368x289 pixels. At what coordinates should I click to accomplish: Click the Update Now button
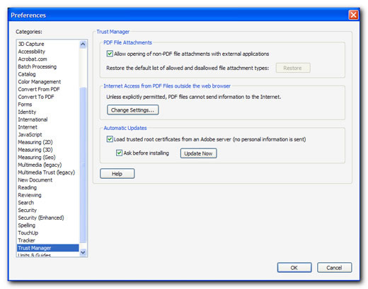(198, 153)
